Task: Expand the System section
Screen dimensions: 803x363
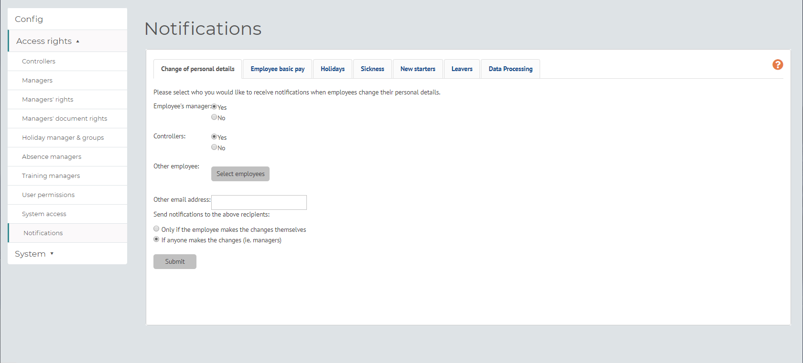Action: [x=67, y=254]
